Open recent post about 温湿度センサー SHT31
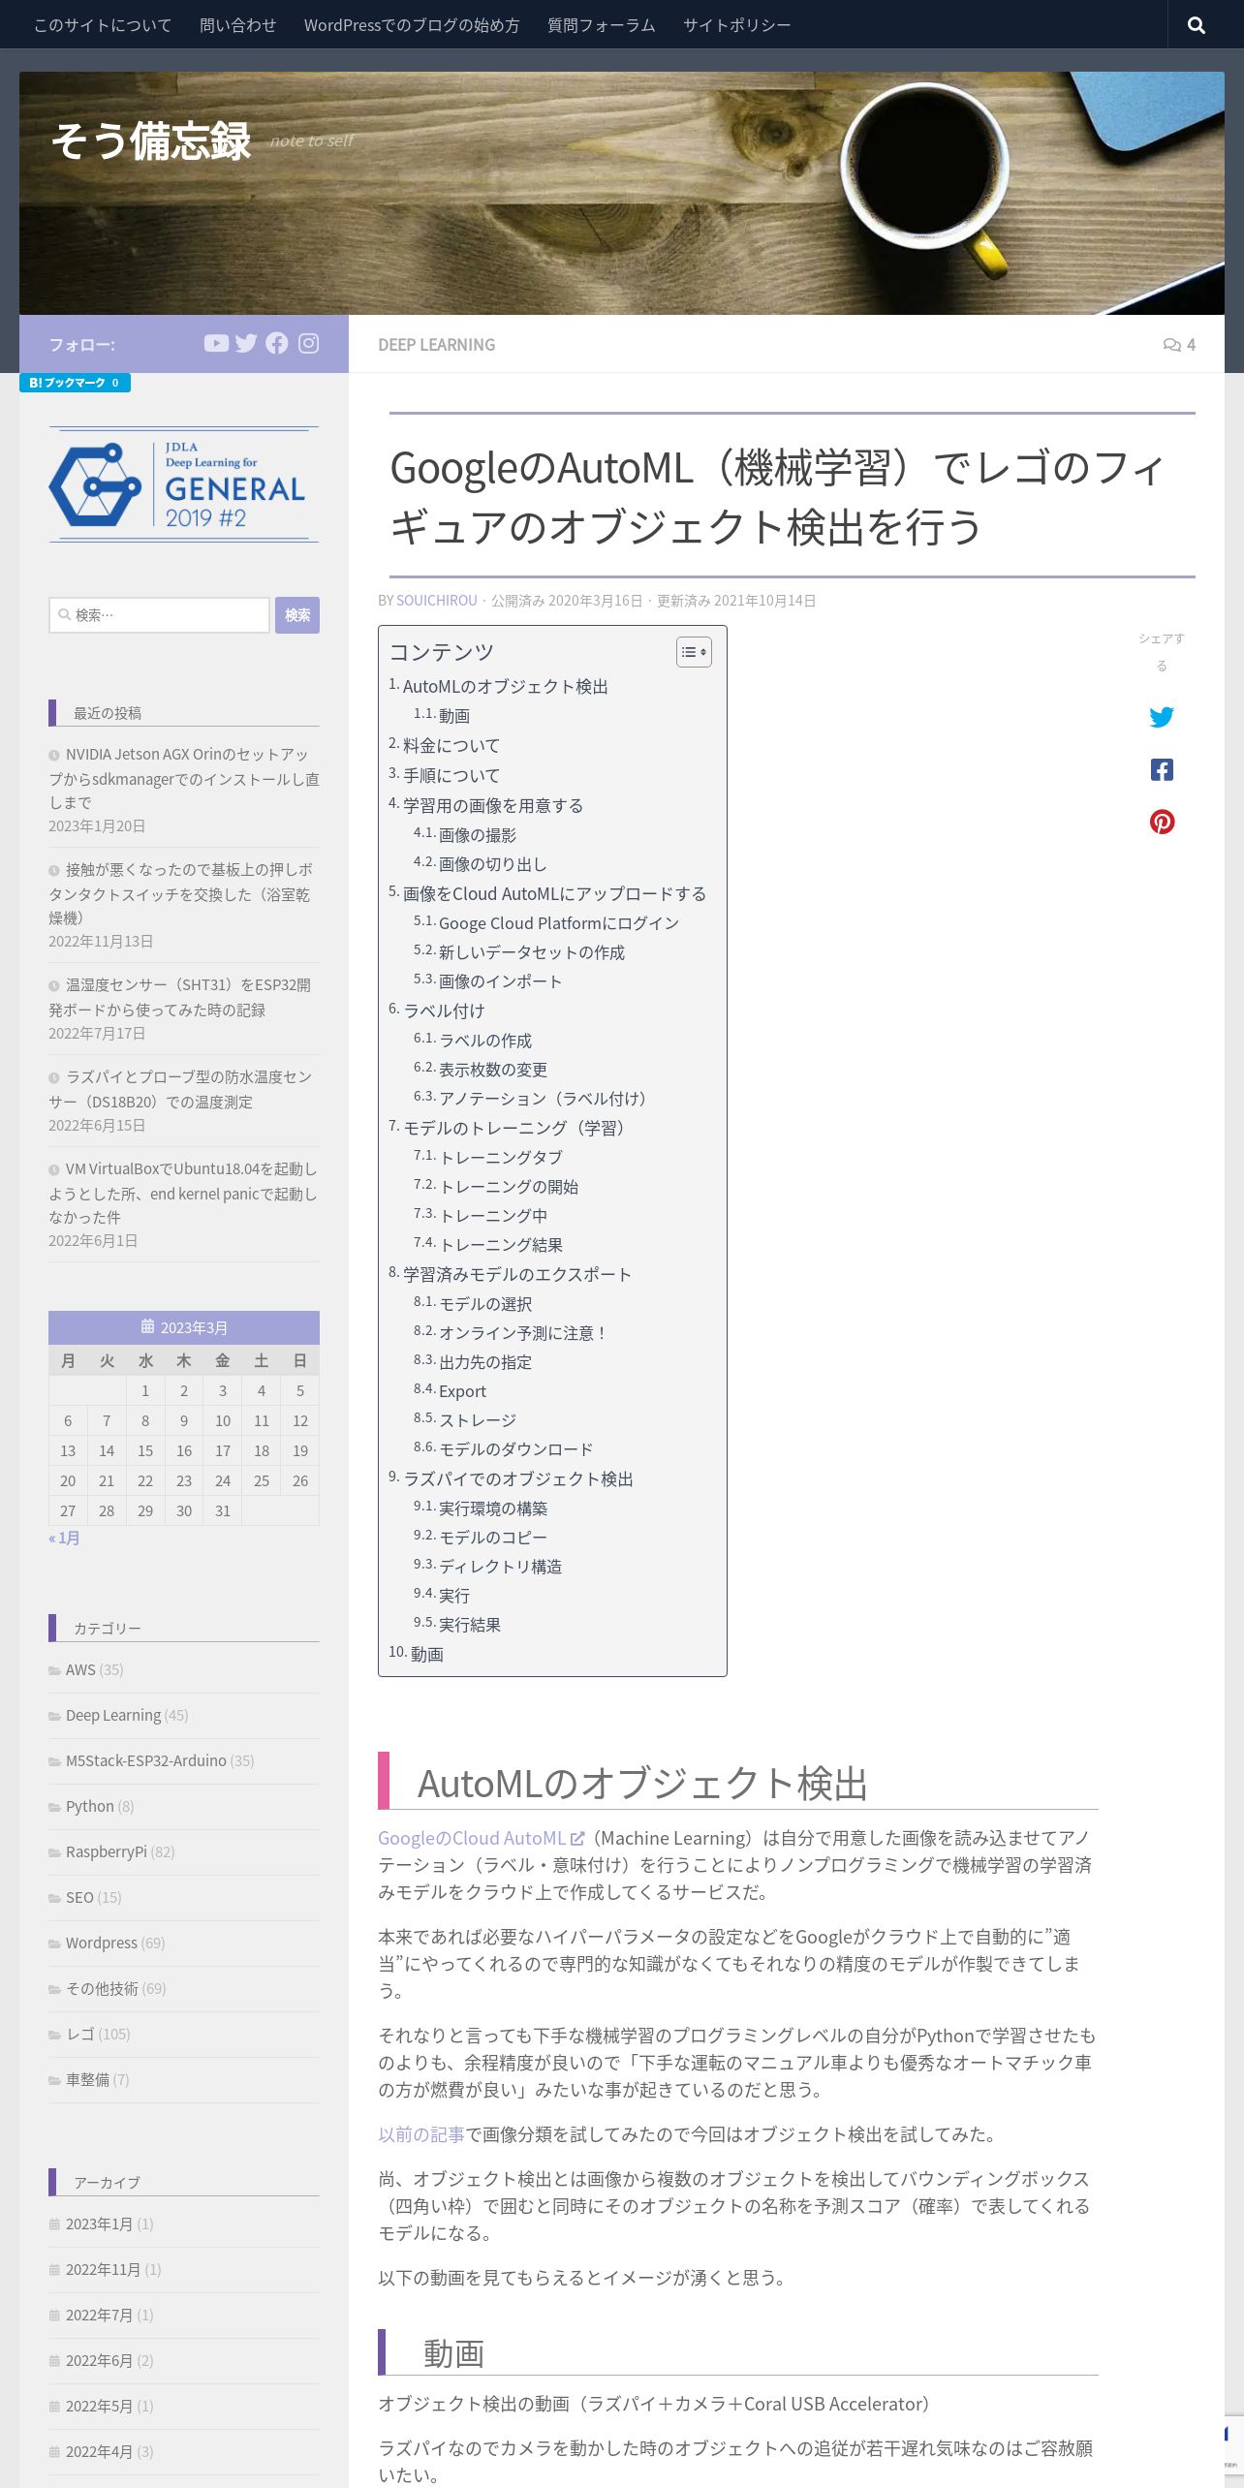This screenshot has width=1244, height=2488. 180,997
